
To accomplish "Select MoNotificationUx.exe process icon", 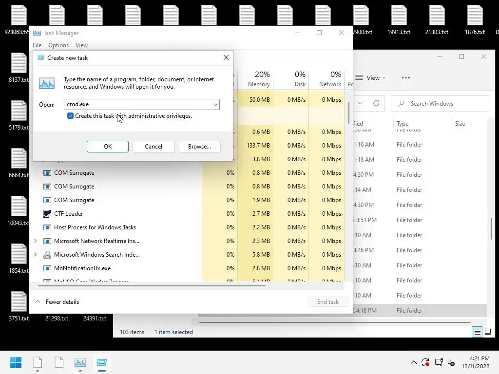I will click(x=47, y=268).
